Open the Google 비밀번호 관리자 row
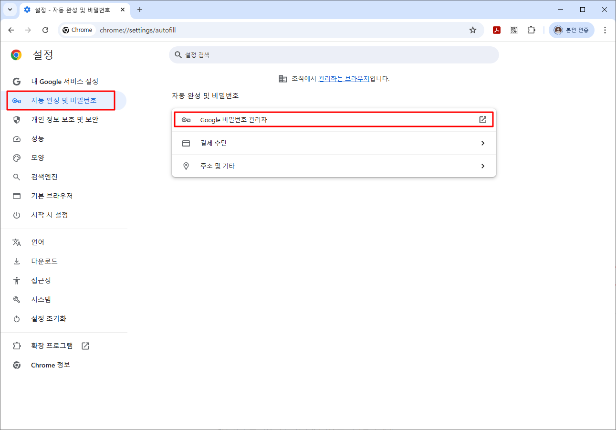 tap(334, 120)
